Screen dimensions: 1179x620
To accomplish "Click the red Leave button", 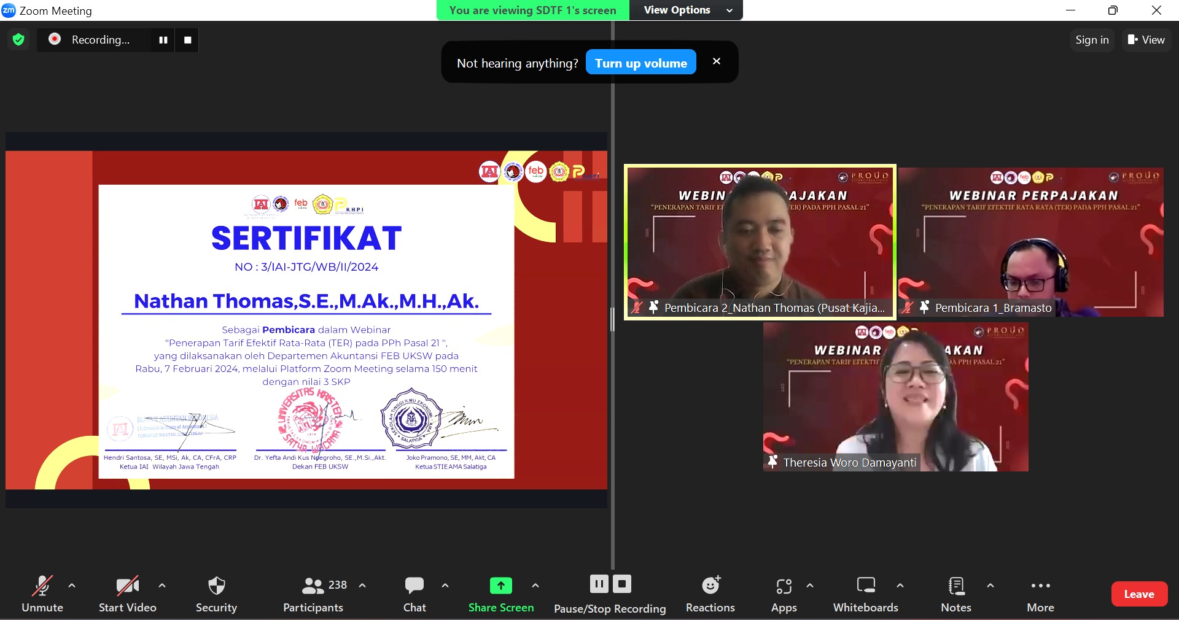I will [x=1139, y=594].
